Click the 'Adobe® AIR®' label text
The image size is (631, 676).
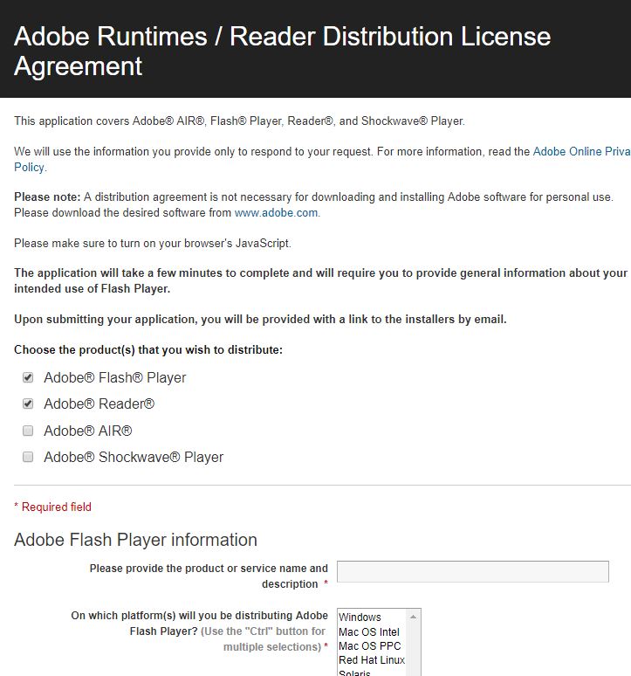[x=88, y=431]
